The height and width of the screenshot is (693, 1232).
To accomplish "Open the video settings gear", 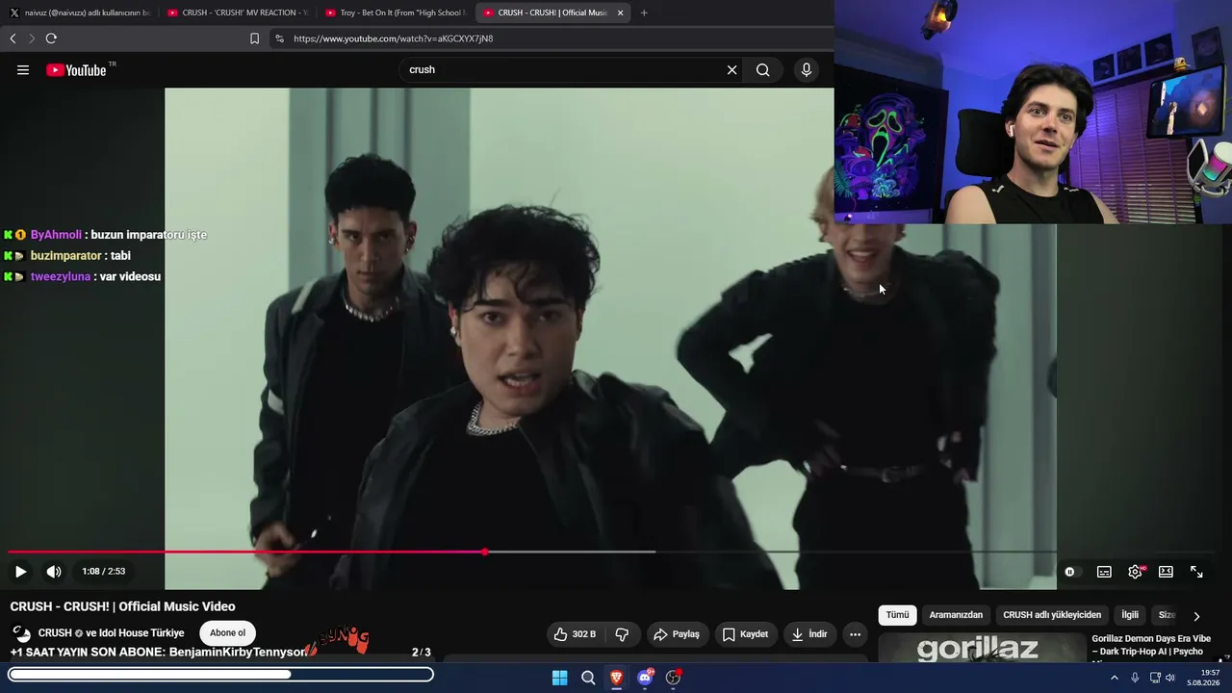I will 1135,572.
